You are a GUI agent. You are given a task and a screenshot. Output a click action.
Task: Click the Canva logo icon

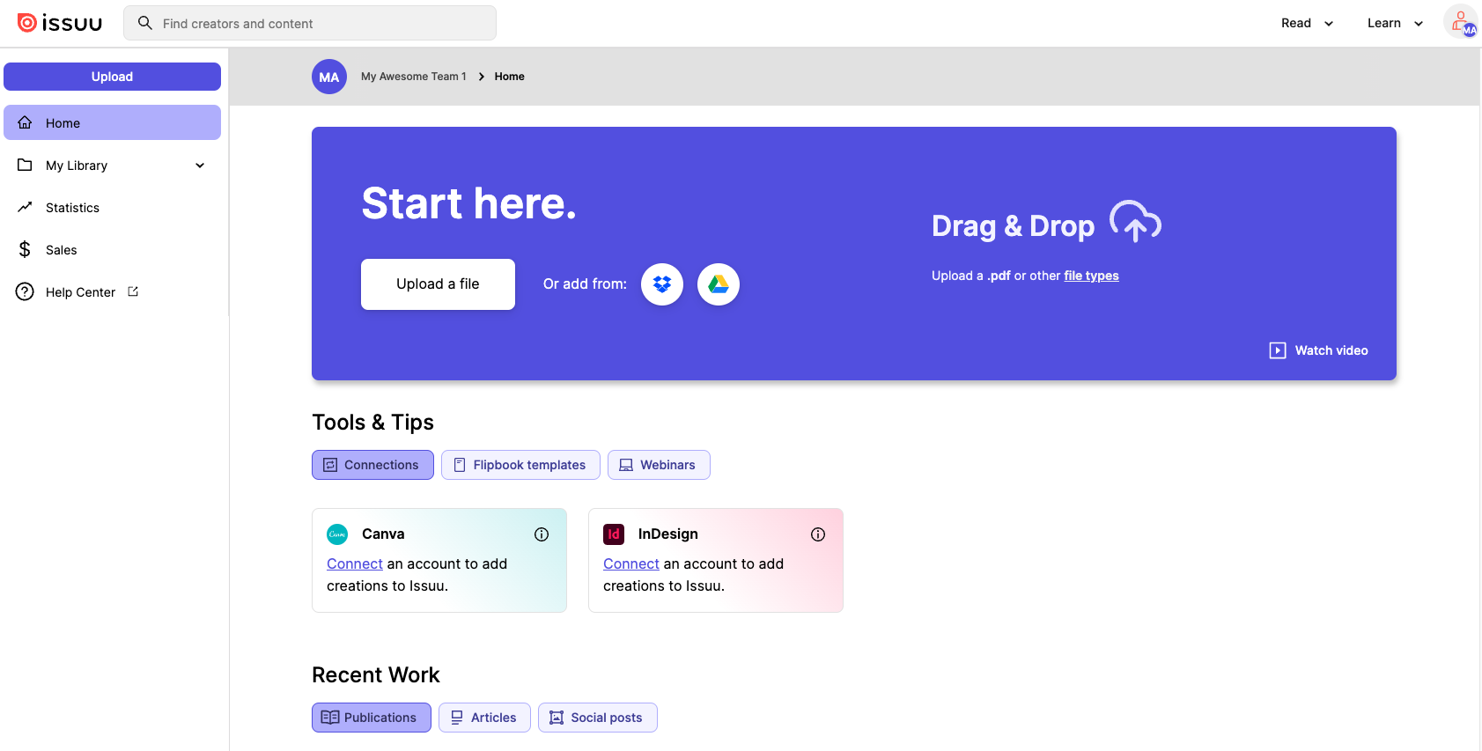click(337, 534)
